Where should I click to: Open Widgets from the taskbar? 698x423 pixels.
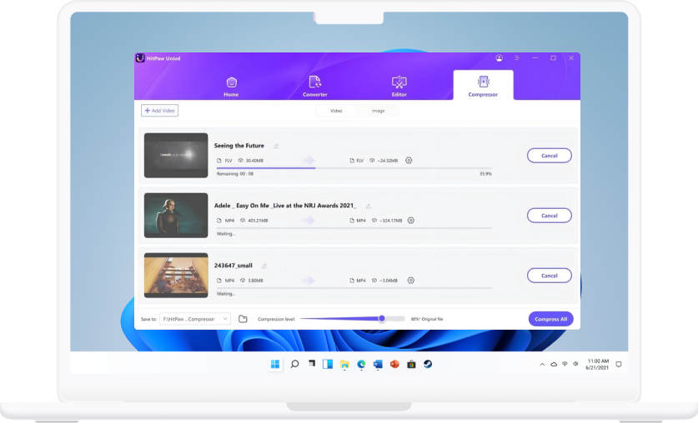coord(328,365)
